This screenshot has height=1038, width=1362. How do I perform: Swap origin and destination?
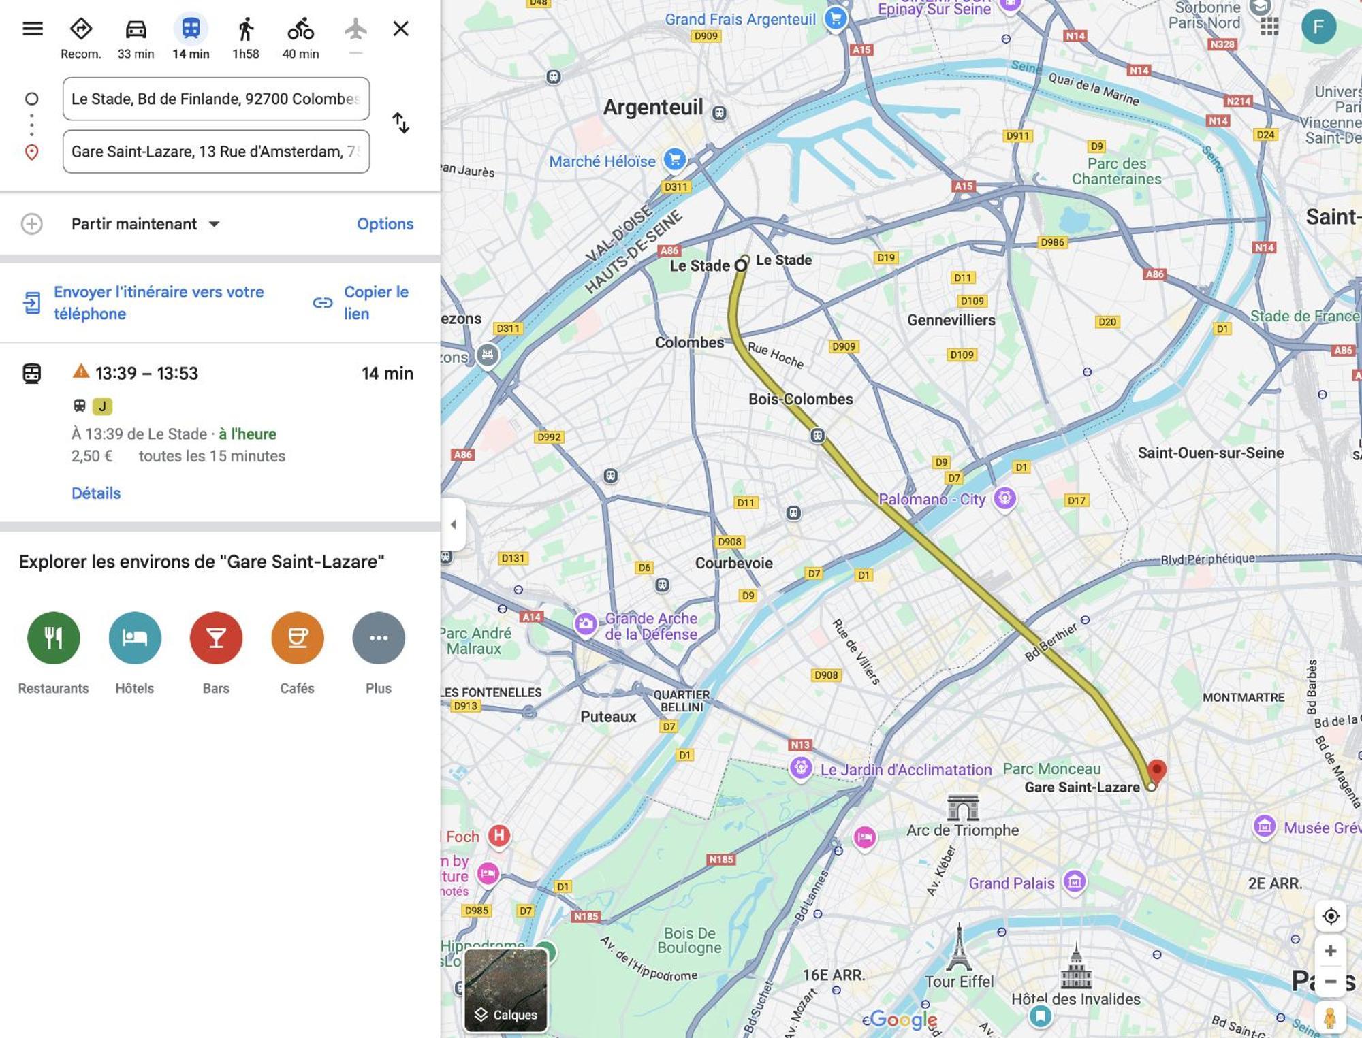(x=401, y=123)
